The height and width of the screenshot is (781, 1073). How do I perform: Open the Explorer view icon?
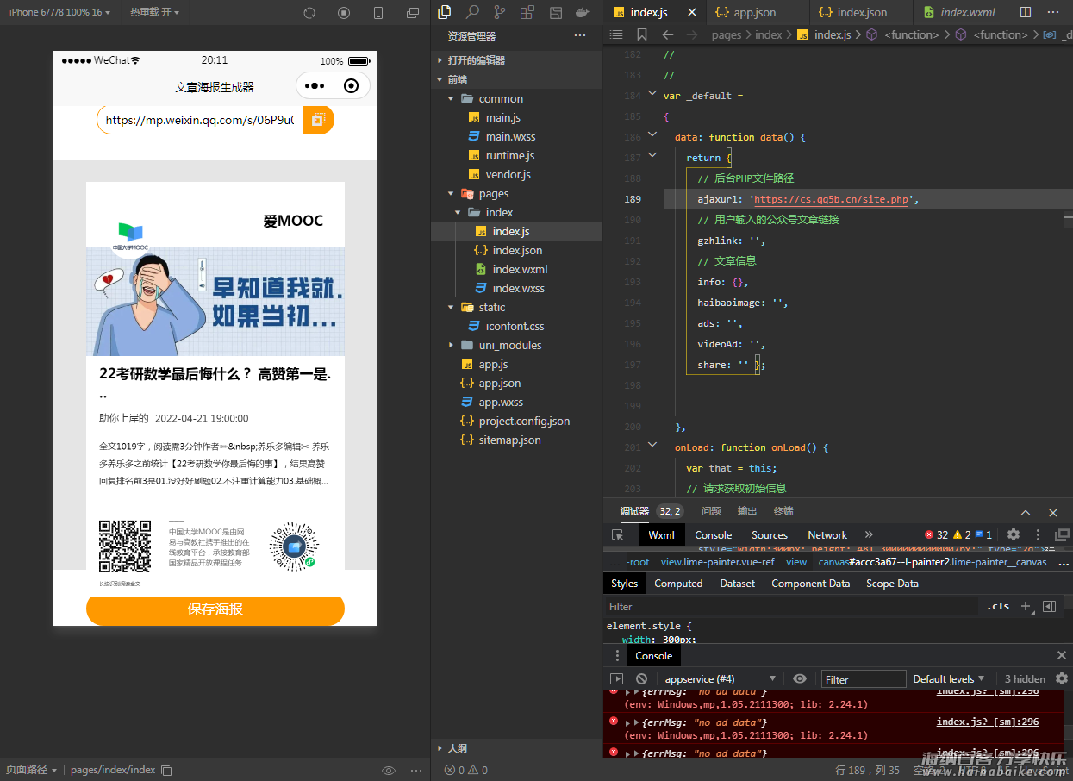[x=445, y=12]
